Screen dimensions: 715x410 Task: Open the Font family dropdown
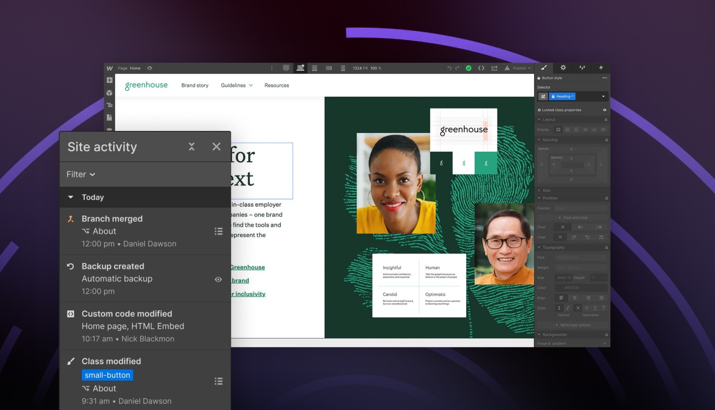581,257
